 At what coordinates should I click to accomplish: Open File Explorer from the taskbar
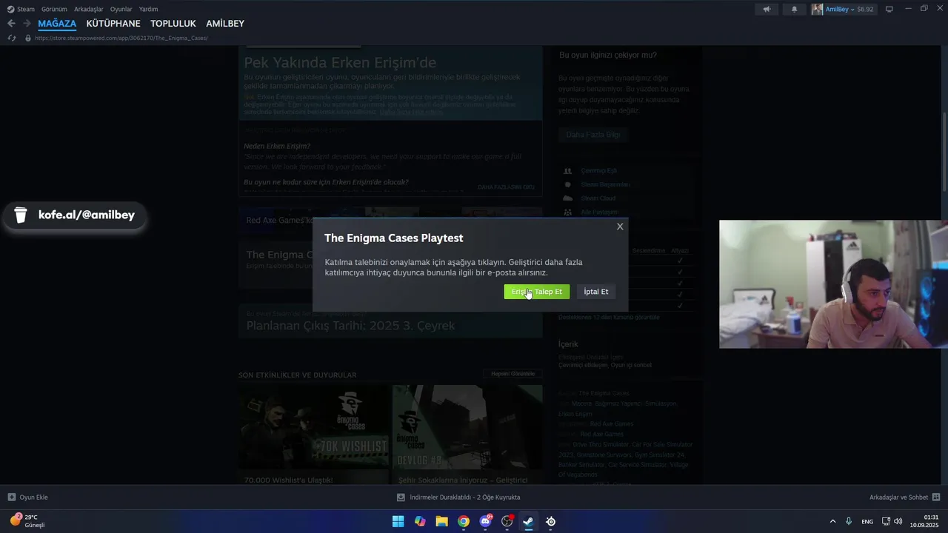pos(441,521)
